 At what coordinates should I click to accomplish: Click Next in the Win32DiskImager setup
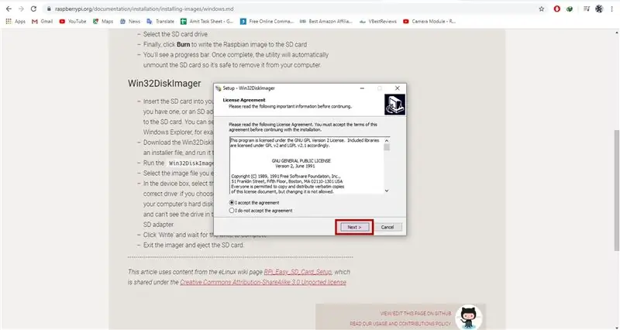[354, 227]
